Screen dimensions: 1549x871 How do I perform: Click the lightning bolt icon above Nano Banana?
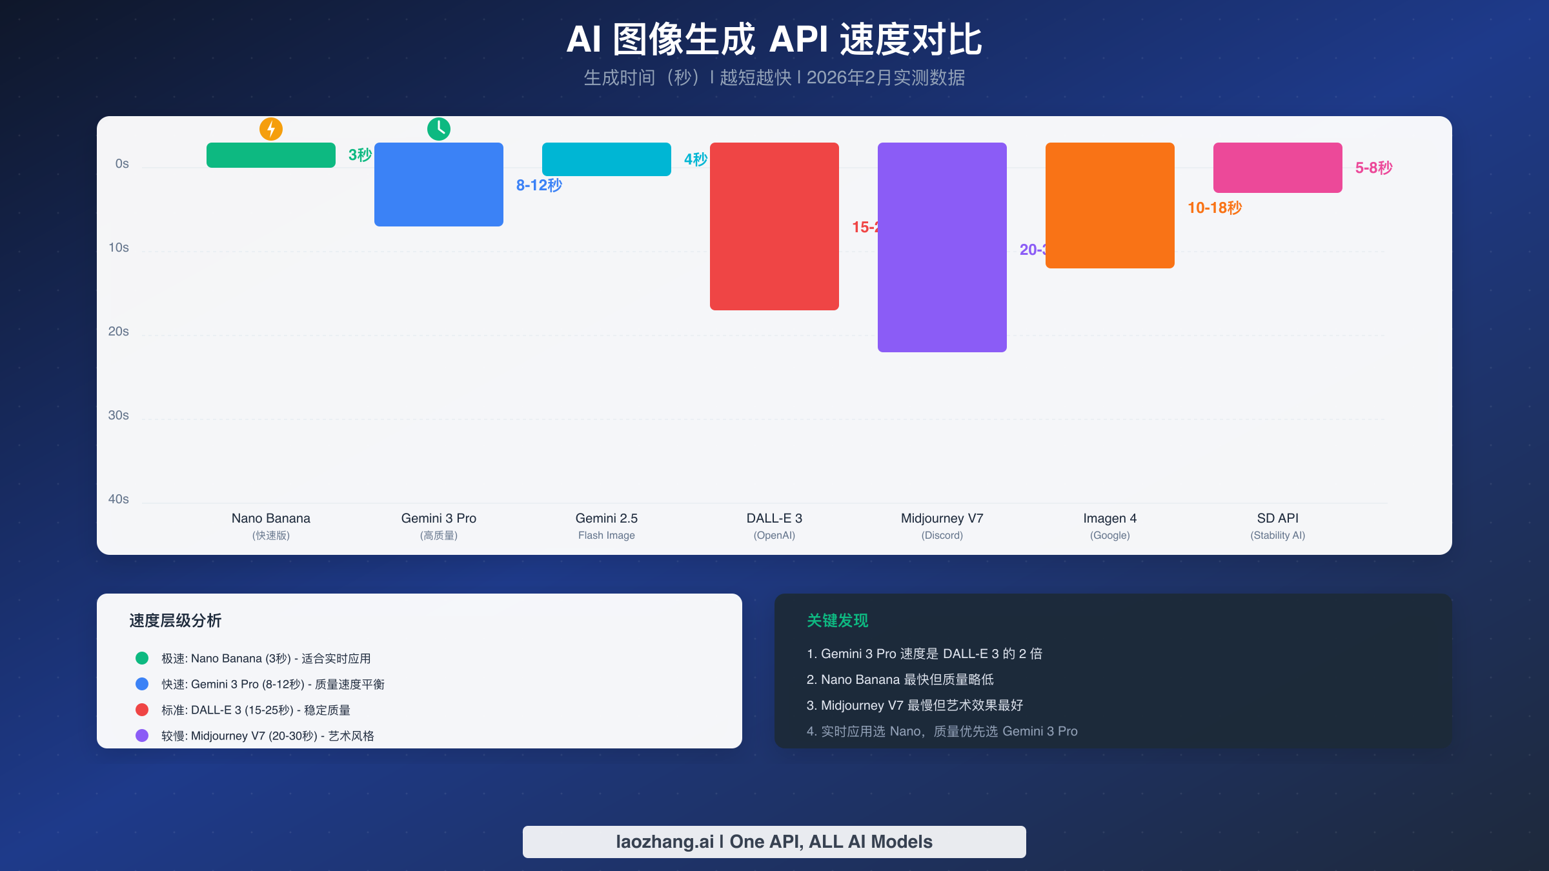(x=270, y=128)
